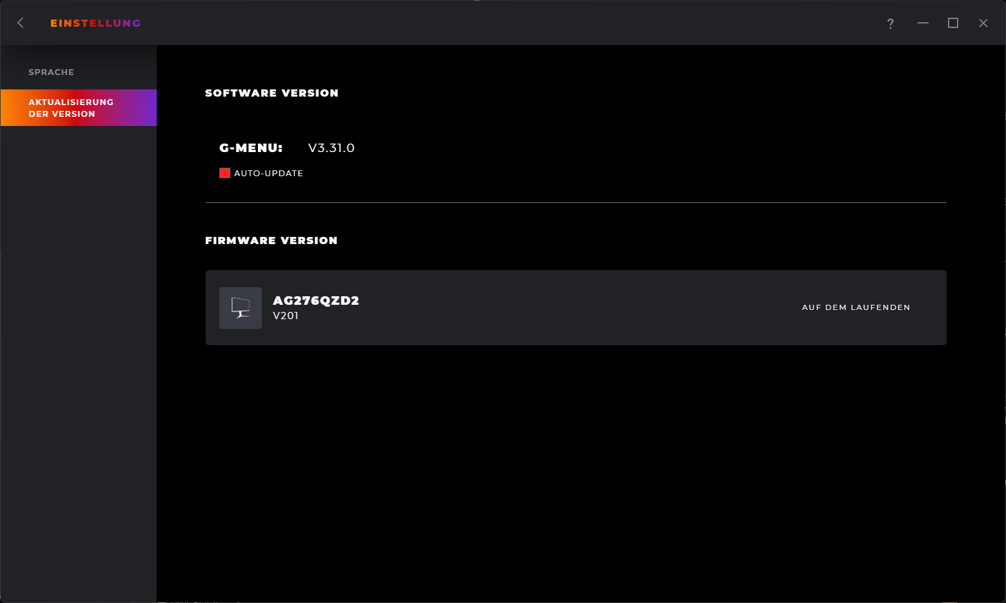Click the AUTO-UPDATE label text
Viewport: 1006px width, 603px height.
click(x=268, y=173)
